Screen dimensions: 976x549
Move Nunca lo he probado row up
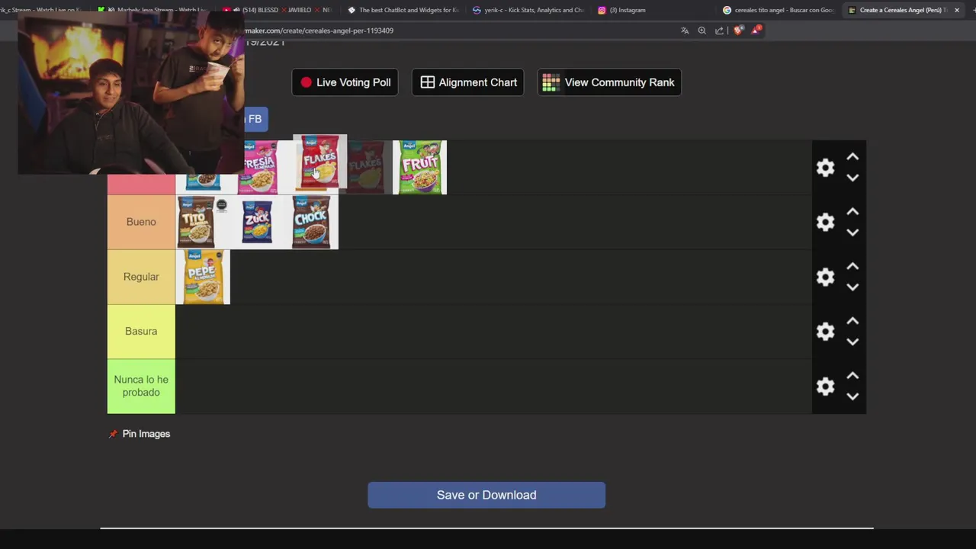click(852, 376)
